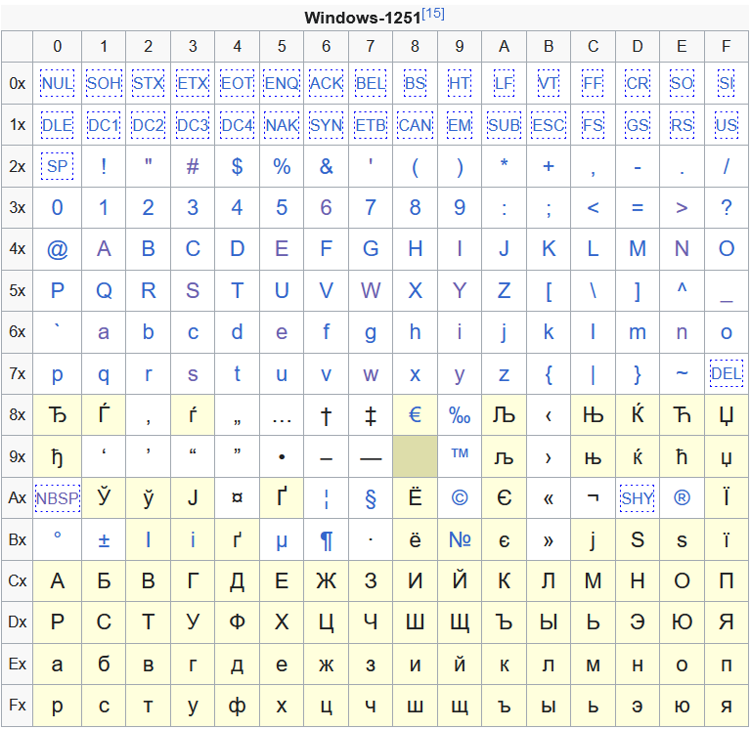Click the Latin capital W link
751x729 pixels.
pyautogui.click(x=371, y=290)
